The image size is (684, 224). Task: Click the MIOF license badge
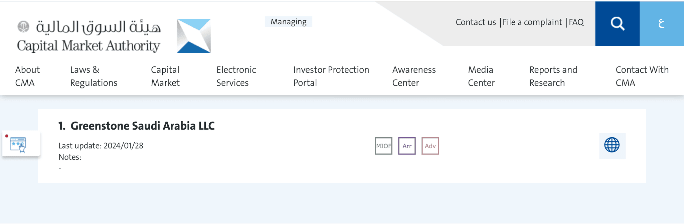click(383, 146)
